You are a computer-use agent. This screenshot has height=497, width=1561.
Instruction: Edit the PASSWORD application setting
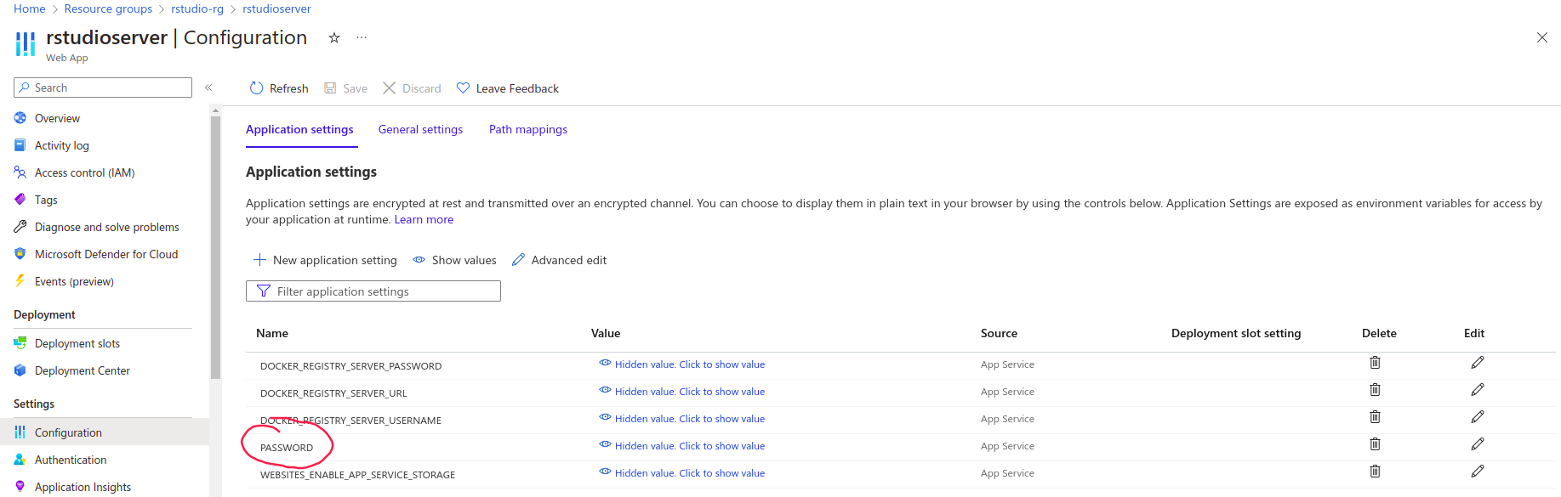click(x=1478, y=444)
